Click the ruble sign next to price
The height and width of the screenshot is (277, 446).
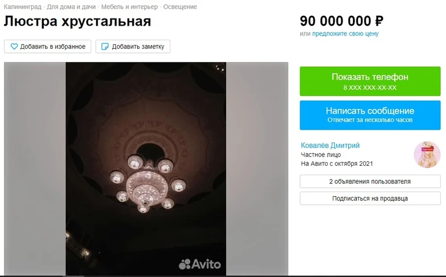[x=379, y=21]
